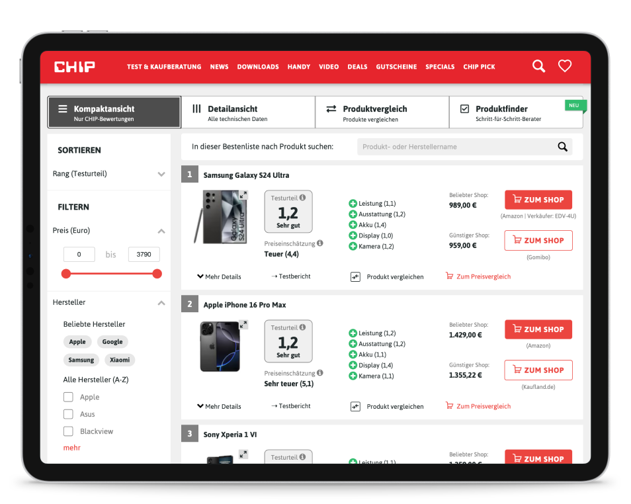Screen dimensions: 631x504
Task: Click info icon next to Samsung Preiseinschätzung
Action: [320, 243]
